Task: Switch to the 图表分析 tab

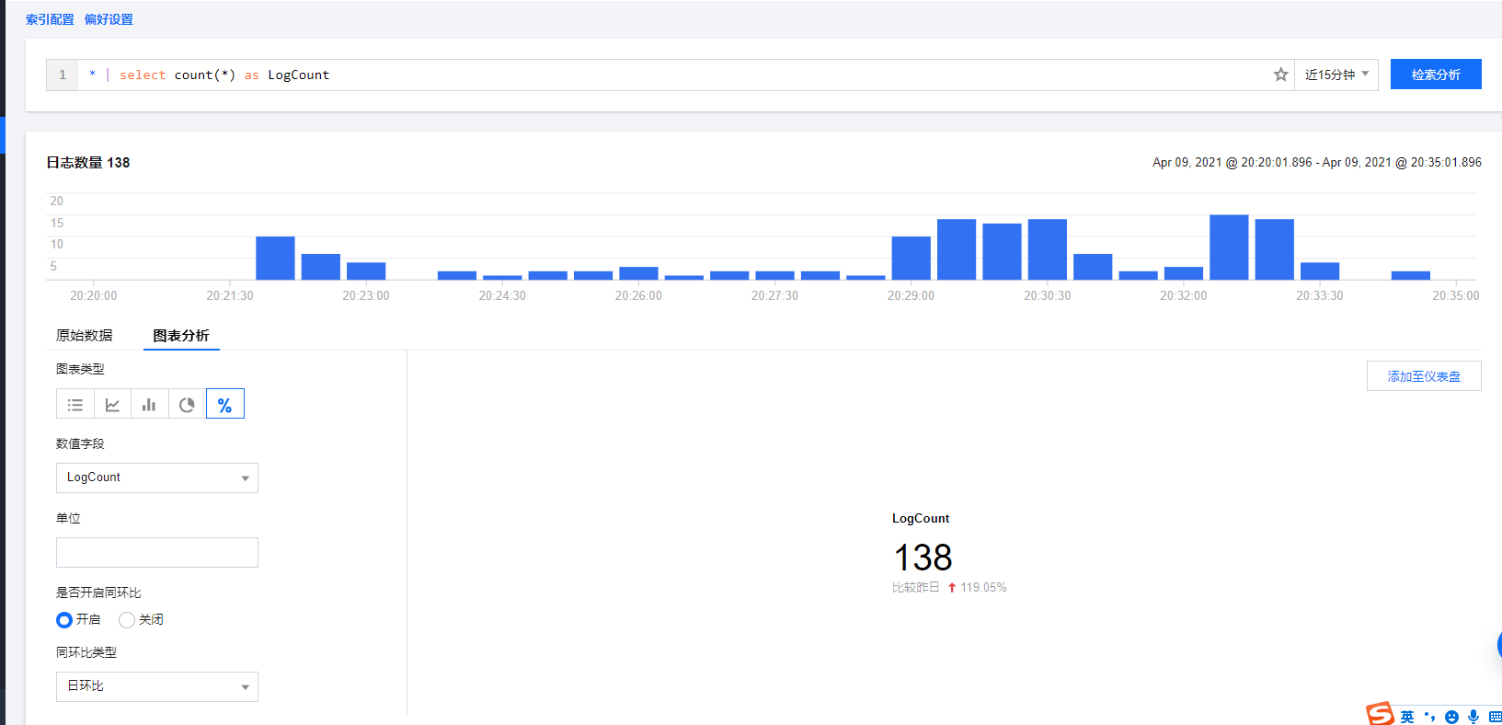Action: tap(181, 335)
